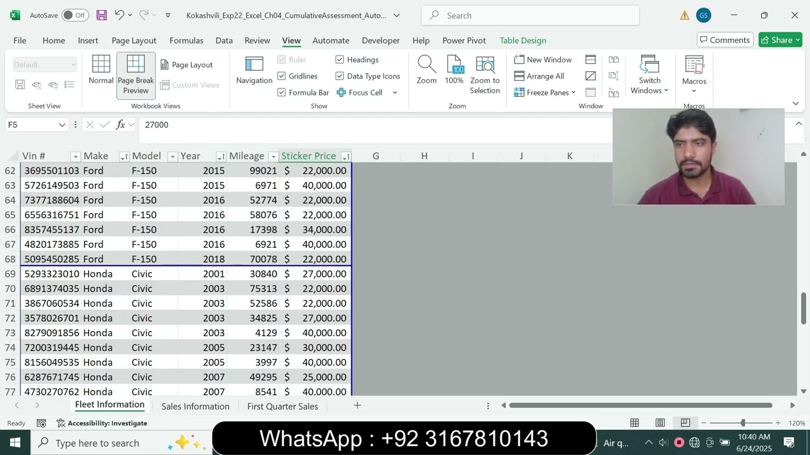810x455 pixels.
Task: Click zoom out minus button
Action: [703, 423]
